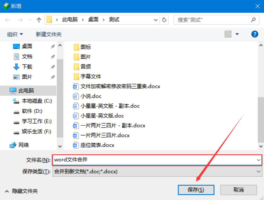Viewport: 264px width, 200px height.
Task: Open the 组织 menu
Action: click(15, 34)
